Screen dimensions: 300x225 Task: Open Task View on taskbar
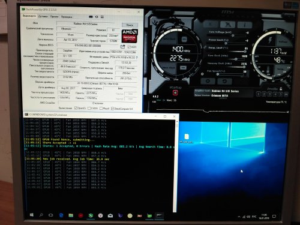click(x=51, y=215)
